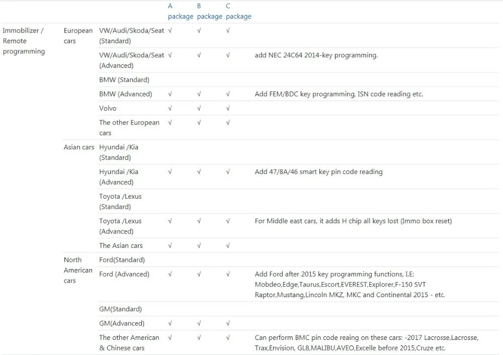Select the European cars category cell

point(78,36)
